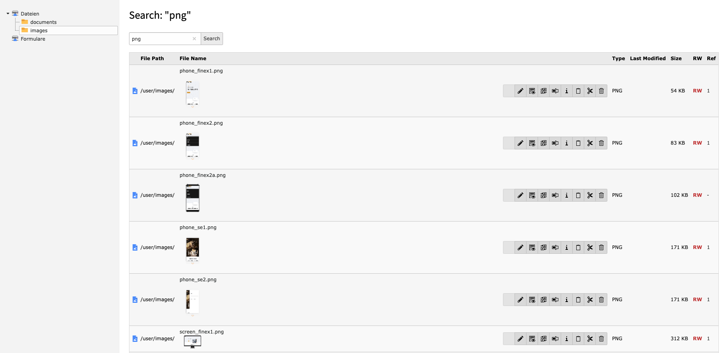Select the images folder in the tree
The image size is (728, 353).
point(39,30)
